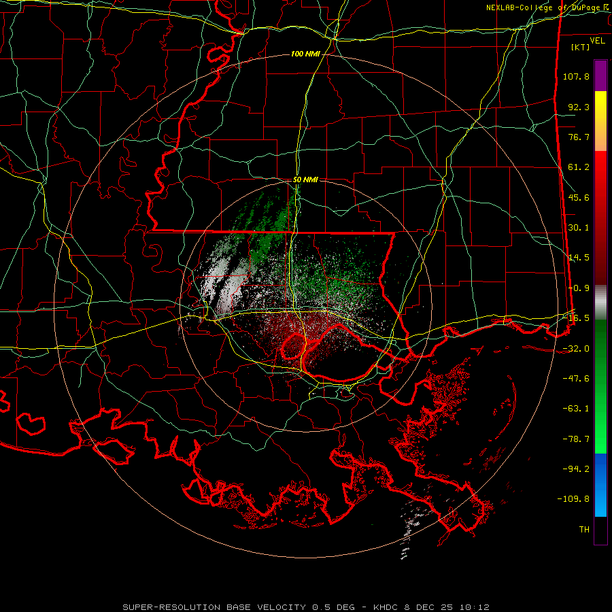Click the -63.1 velocity scale value
Image resolution: width=612 pixels, height=612 pixels.
(x=576, y=409)
